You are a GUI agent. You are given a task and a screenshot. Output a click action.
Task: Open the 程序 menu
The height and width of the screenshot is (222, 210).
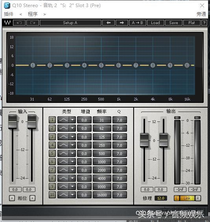click(x=33, y=14)
